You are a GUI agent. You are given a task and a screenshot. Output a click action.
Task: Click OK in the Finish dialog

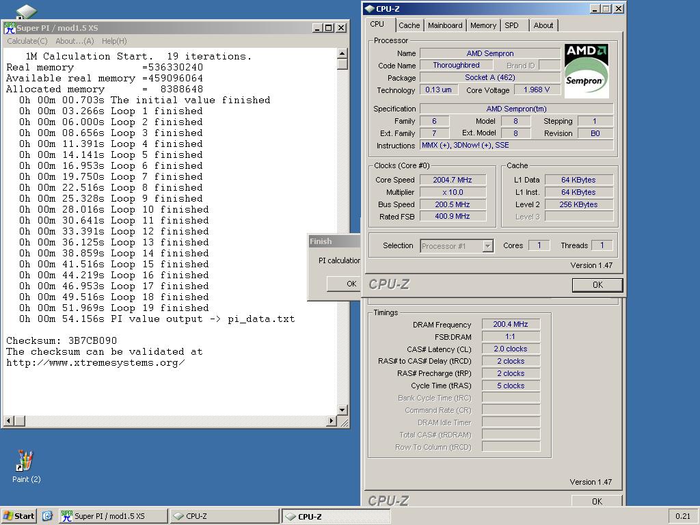pos(344,284)
